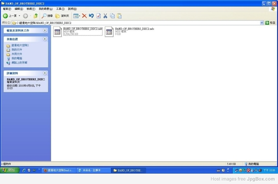
Task: Toggle the 資料夾 folders pane
Action: [x=62, y=16]
